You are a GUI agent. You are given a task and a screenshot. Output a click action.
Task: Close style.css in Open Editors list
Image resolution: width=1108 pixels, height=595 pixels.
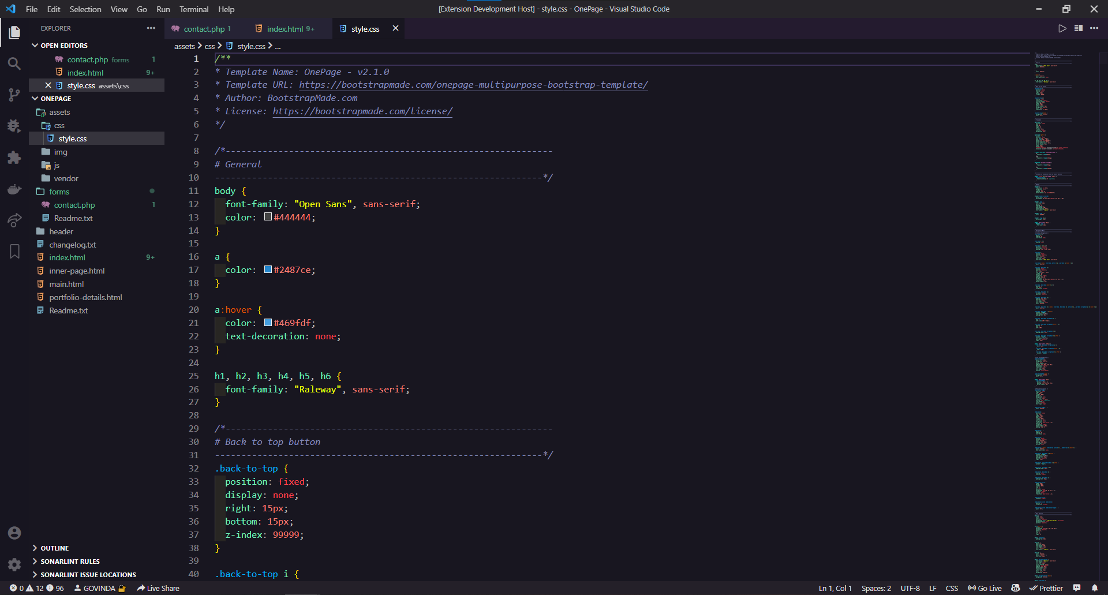(48, 85)
